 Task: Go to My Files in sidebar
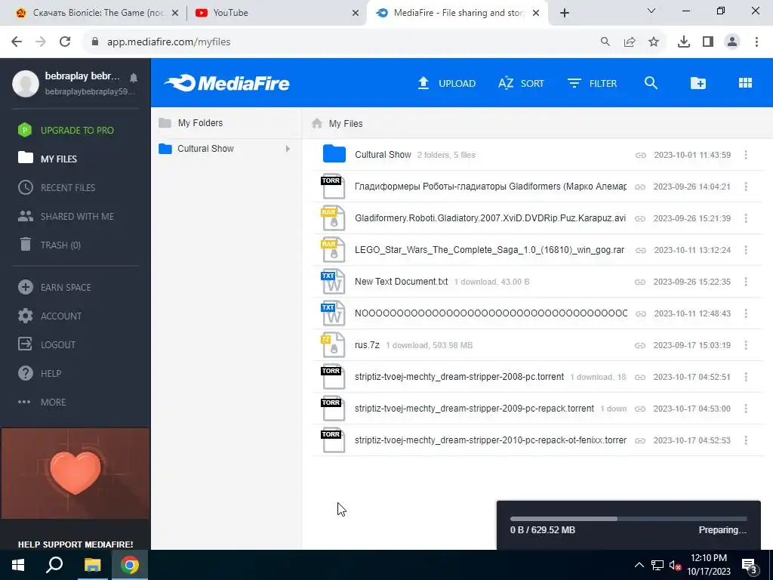48,159
